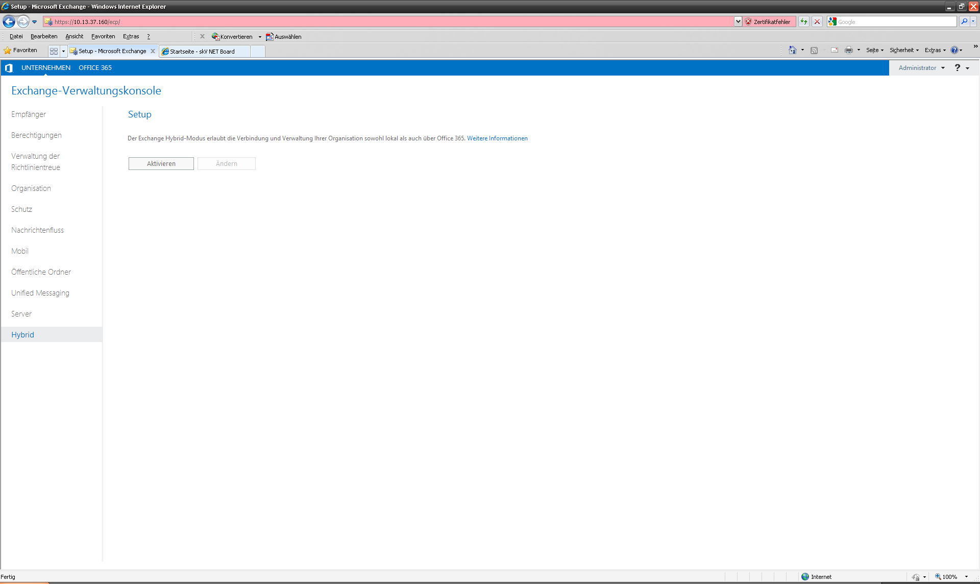Click in the Google search box
Image resolution: width=980 pixels, height=584 pixels.
tap(896, 21)
